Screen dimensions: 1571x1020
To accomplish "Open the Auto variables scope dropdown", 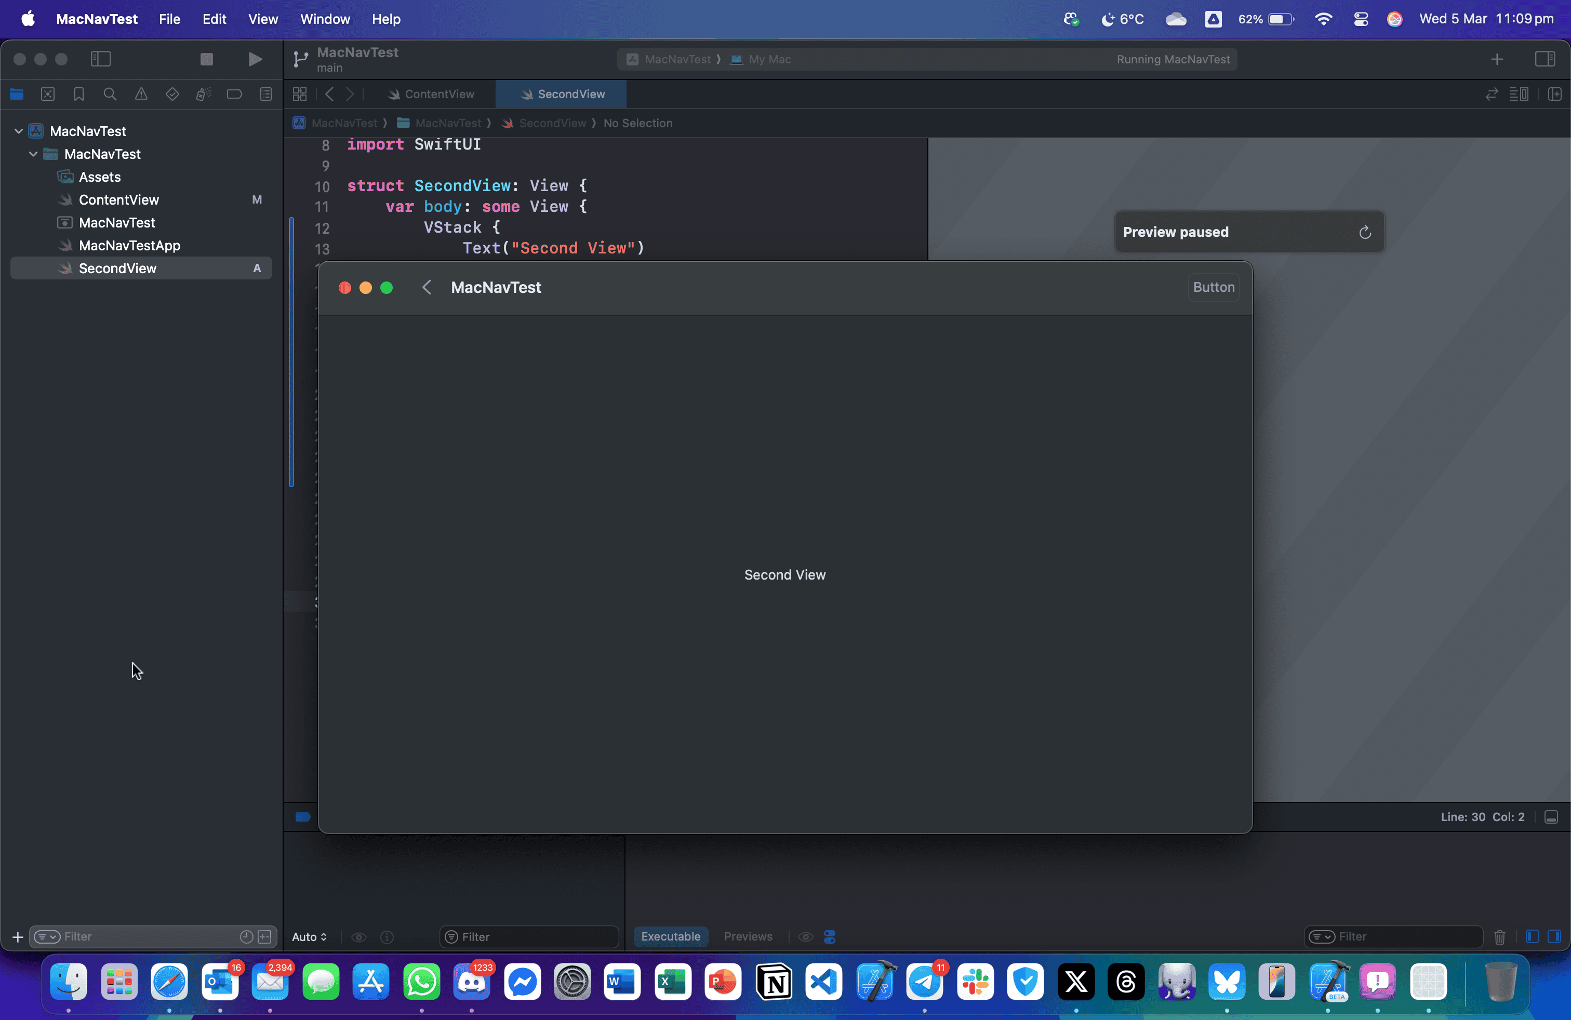I will coord(310,937).
